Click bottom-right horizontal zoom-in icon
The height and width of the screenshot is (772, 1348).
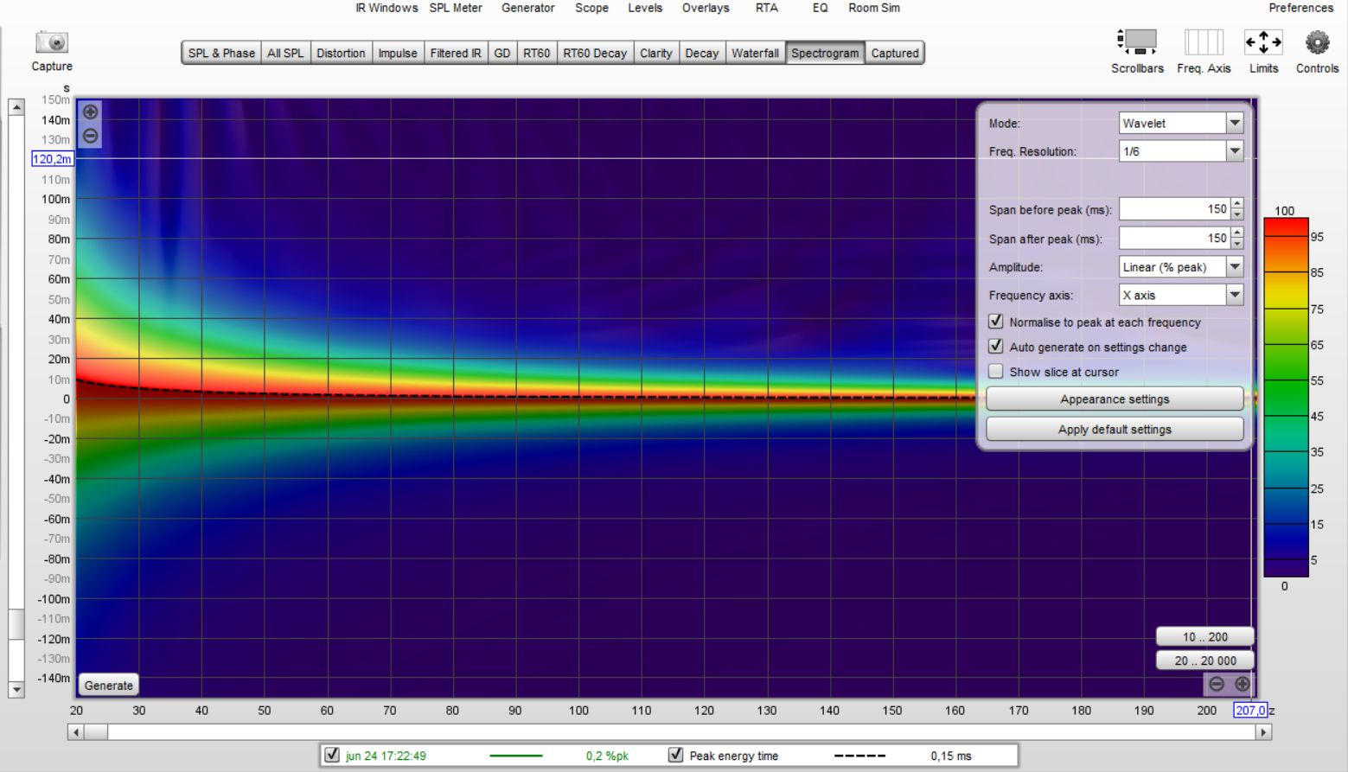(1243, 684)
